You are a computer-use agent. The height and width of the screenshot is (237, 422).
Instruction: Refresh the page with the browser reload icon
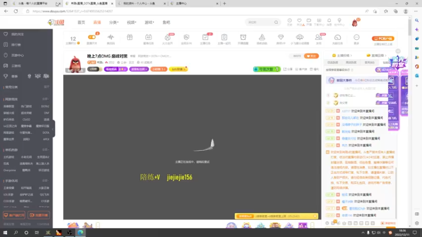(x=16, y=11)
